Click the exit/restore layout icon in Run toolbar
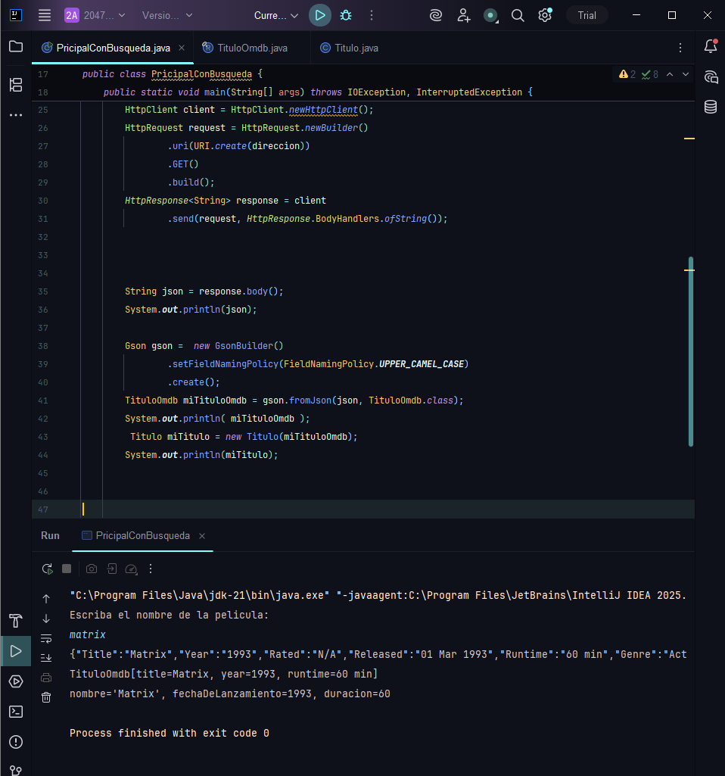Viewport: 725px width, 776px height. (112, 569)
